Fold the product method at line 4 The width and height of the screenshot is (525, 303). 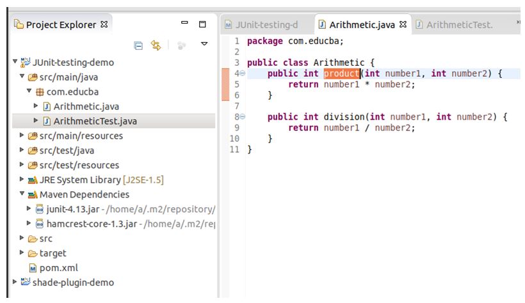click(243, 74)
